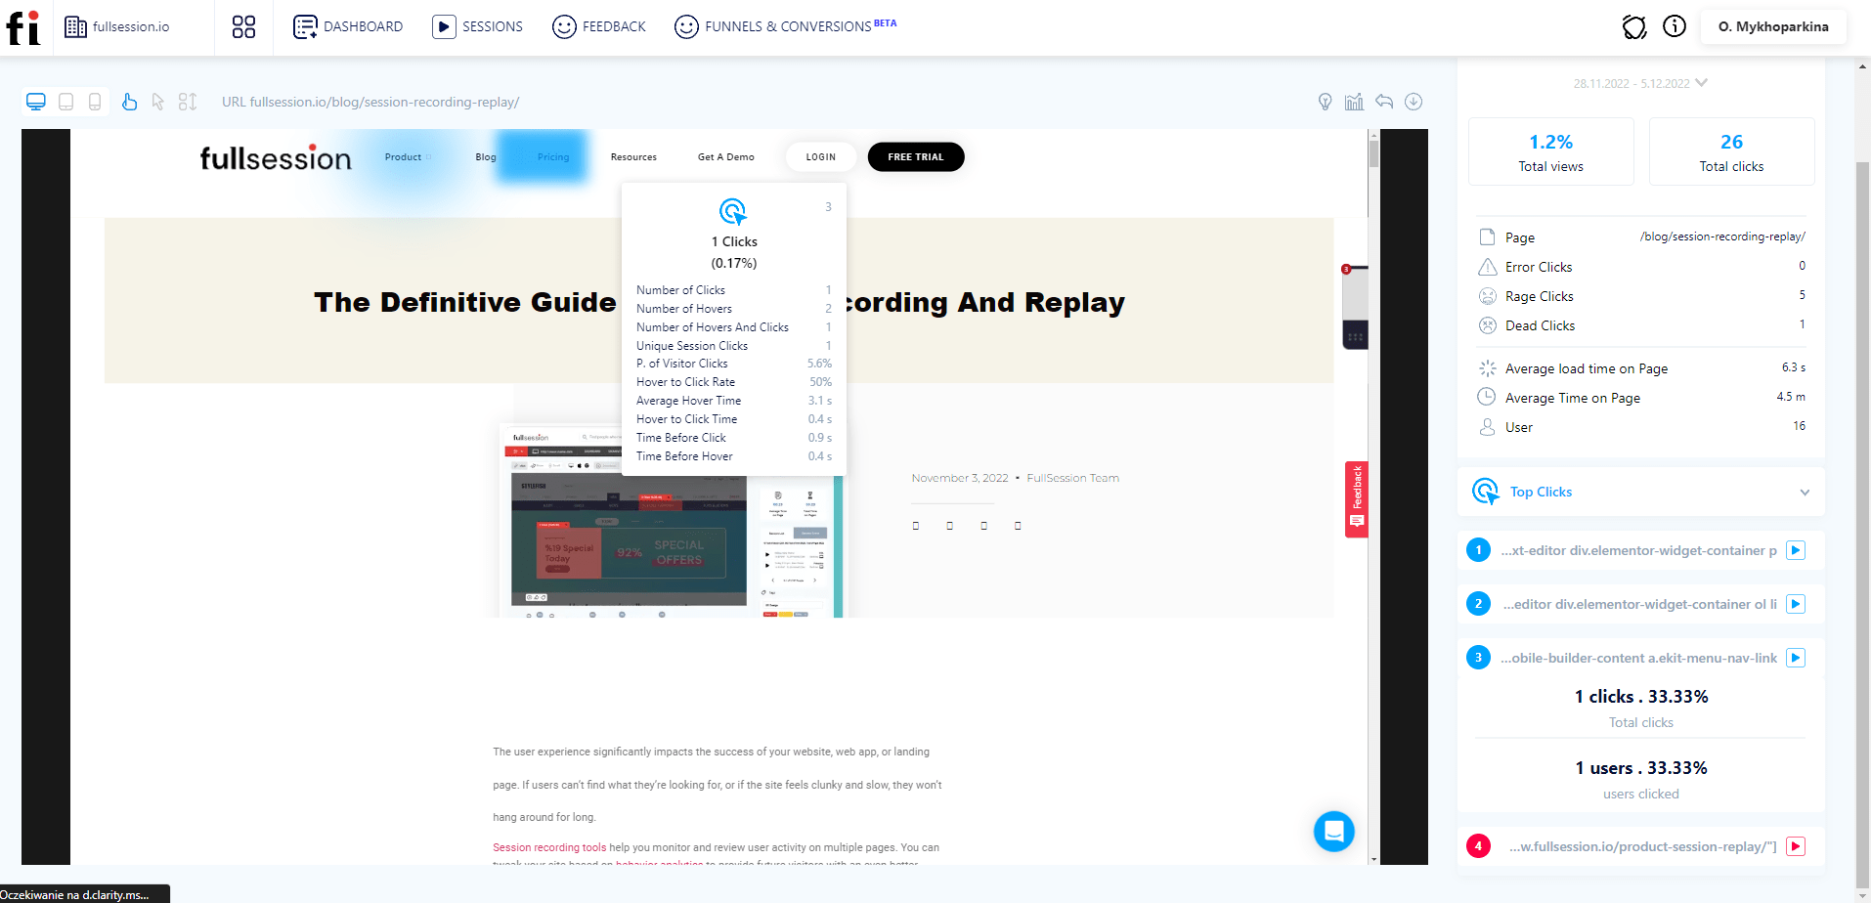Open Funnels & Conversions tab
1871x903 pixels.
coord(785,27)
